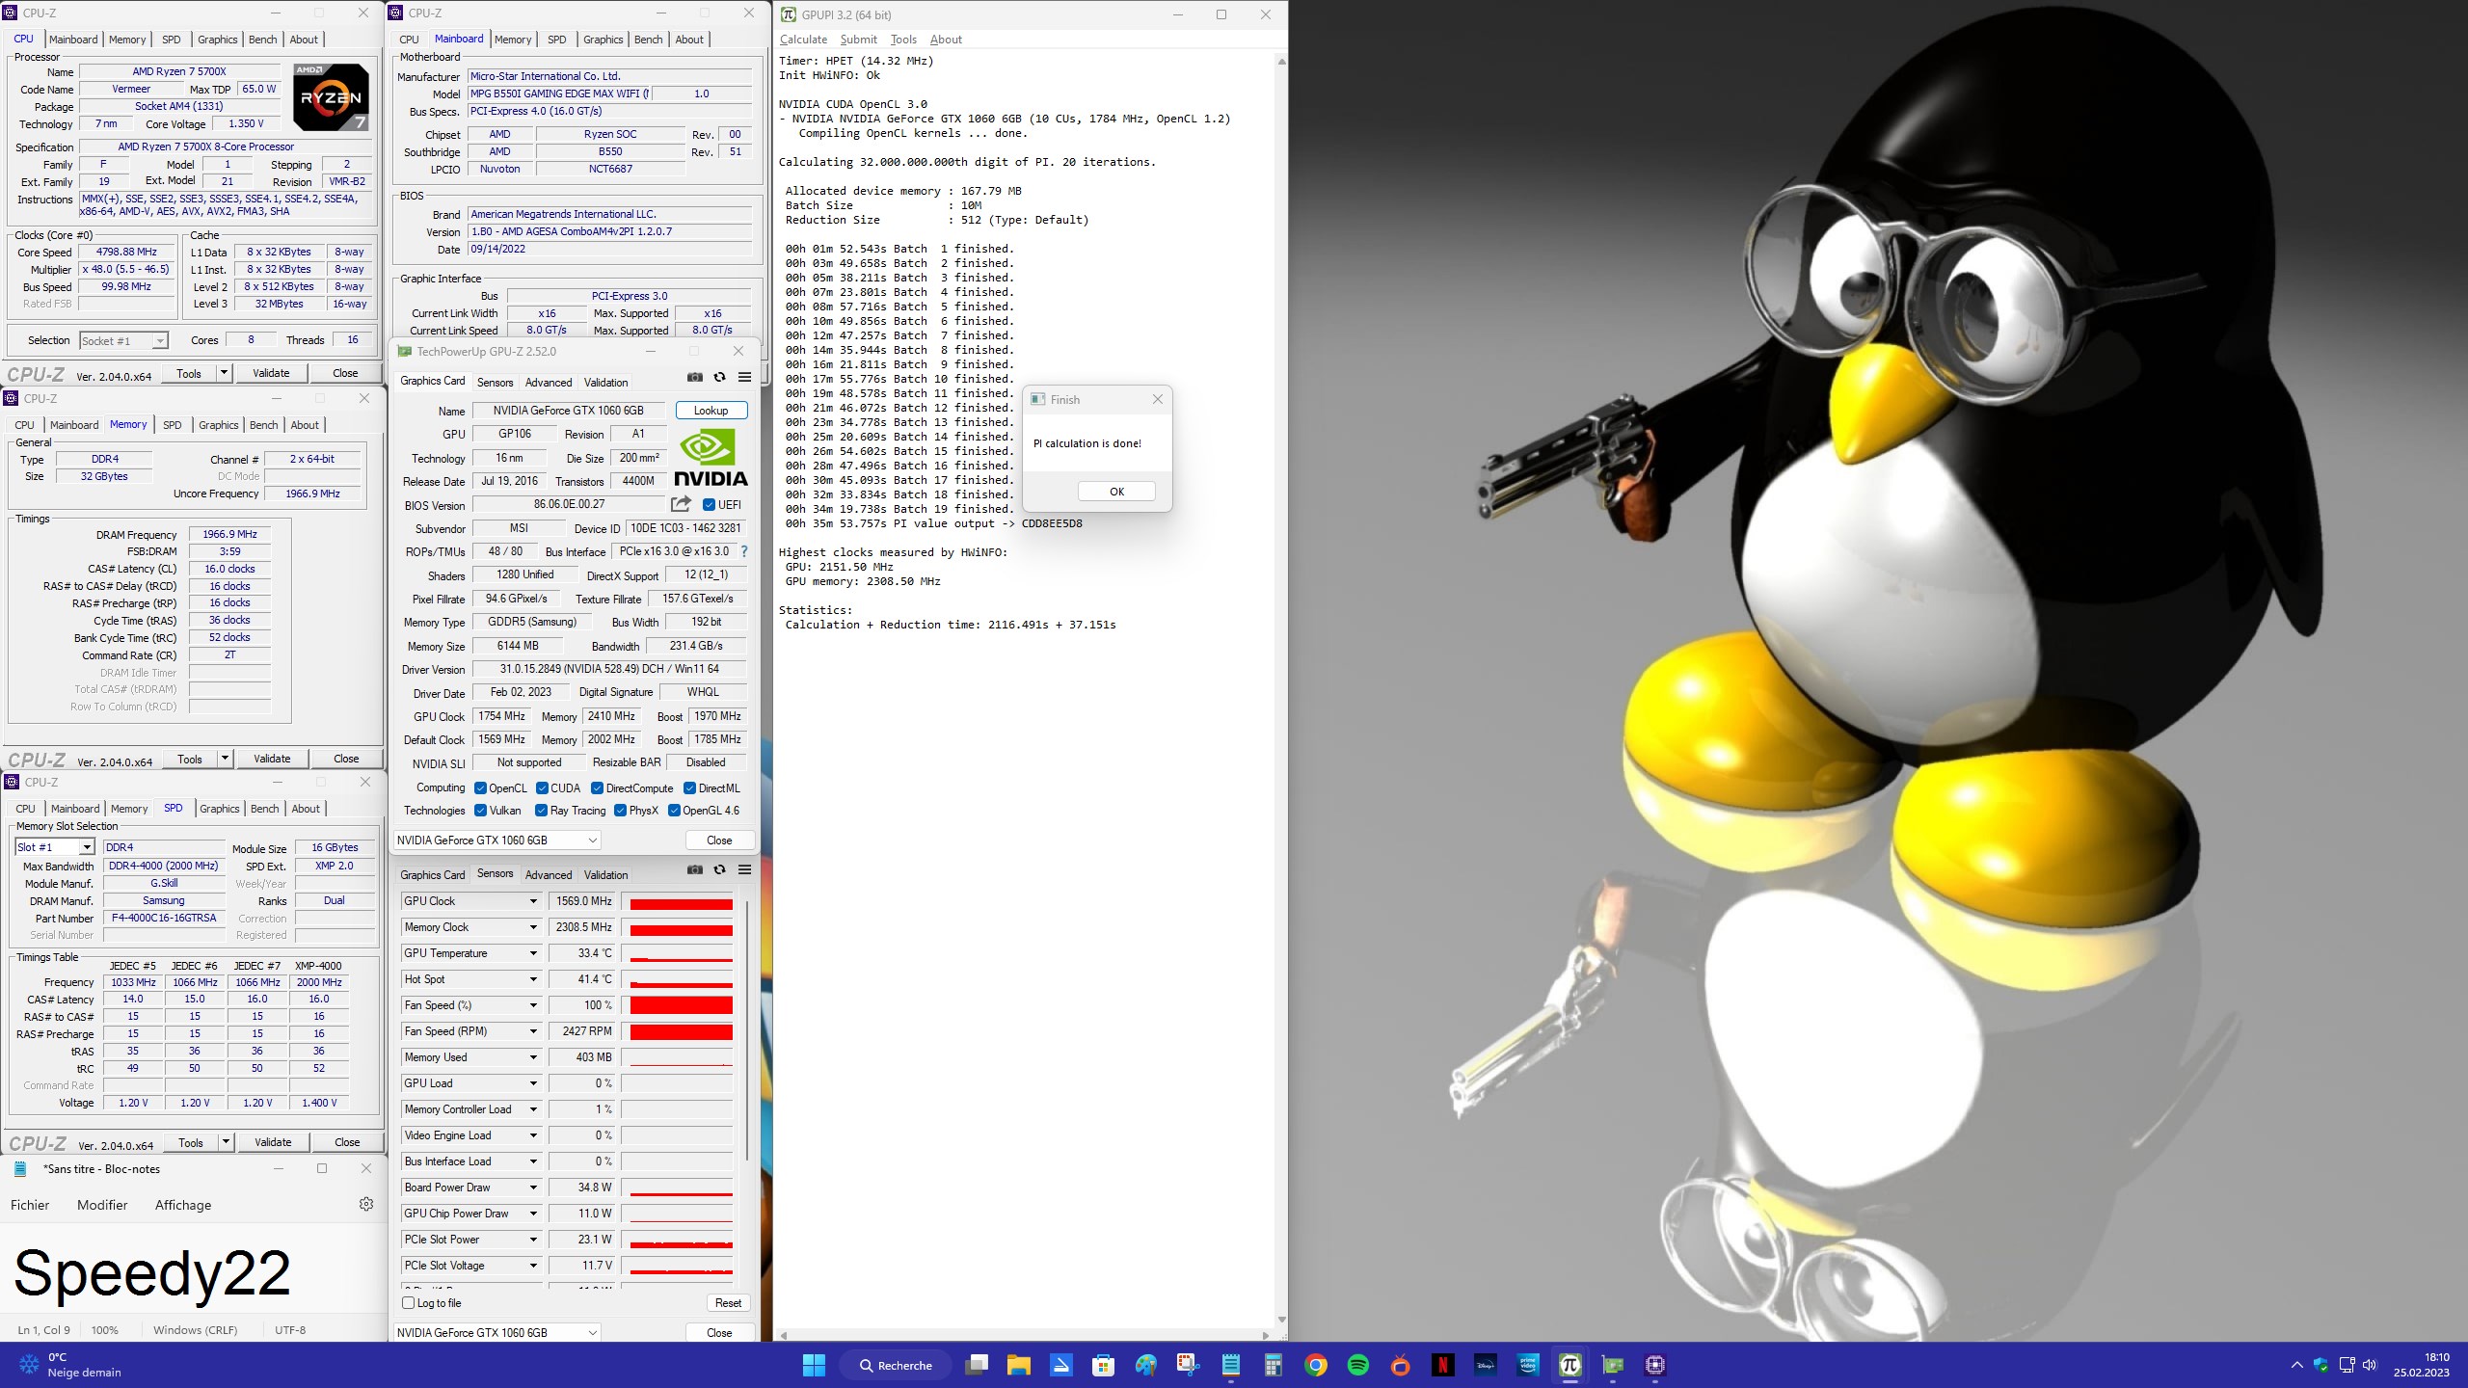The height and width of the screenshot is (1388, 2468).
Task: Open File Explorer from taskbar
Action: point(1019,1365)
